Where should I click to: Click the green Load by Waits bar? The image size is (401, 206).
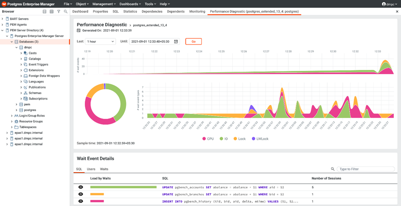[123, 187]
